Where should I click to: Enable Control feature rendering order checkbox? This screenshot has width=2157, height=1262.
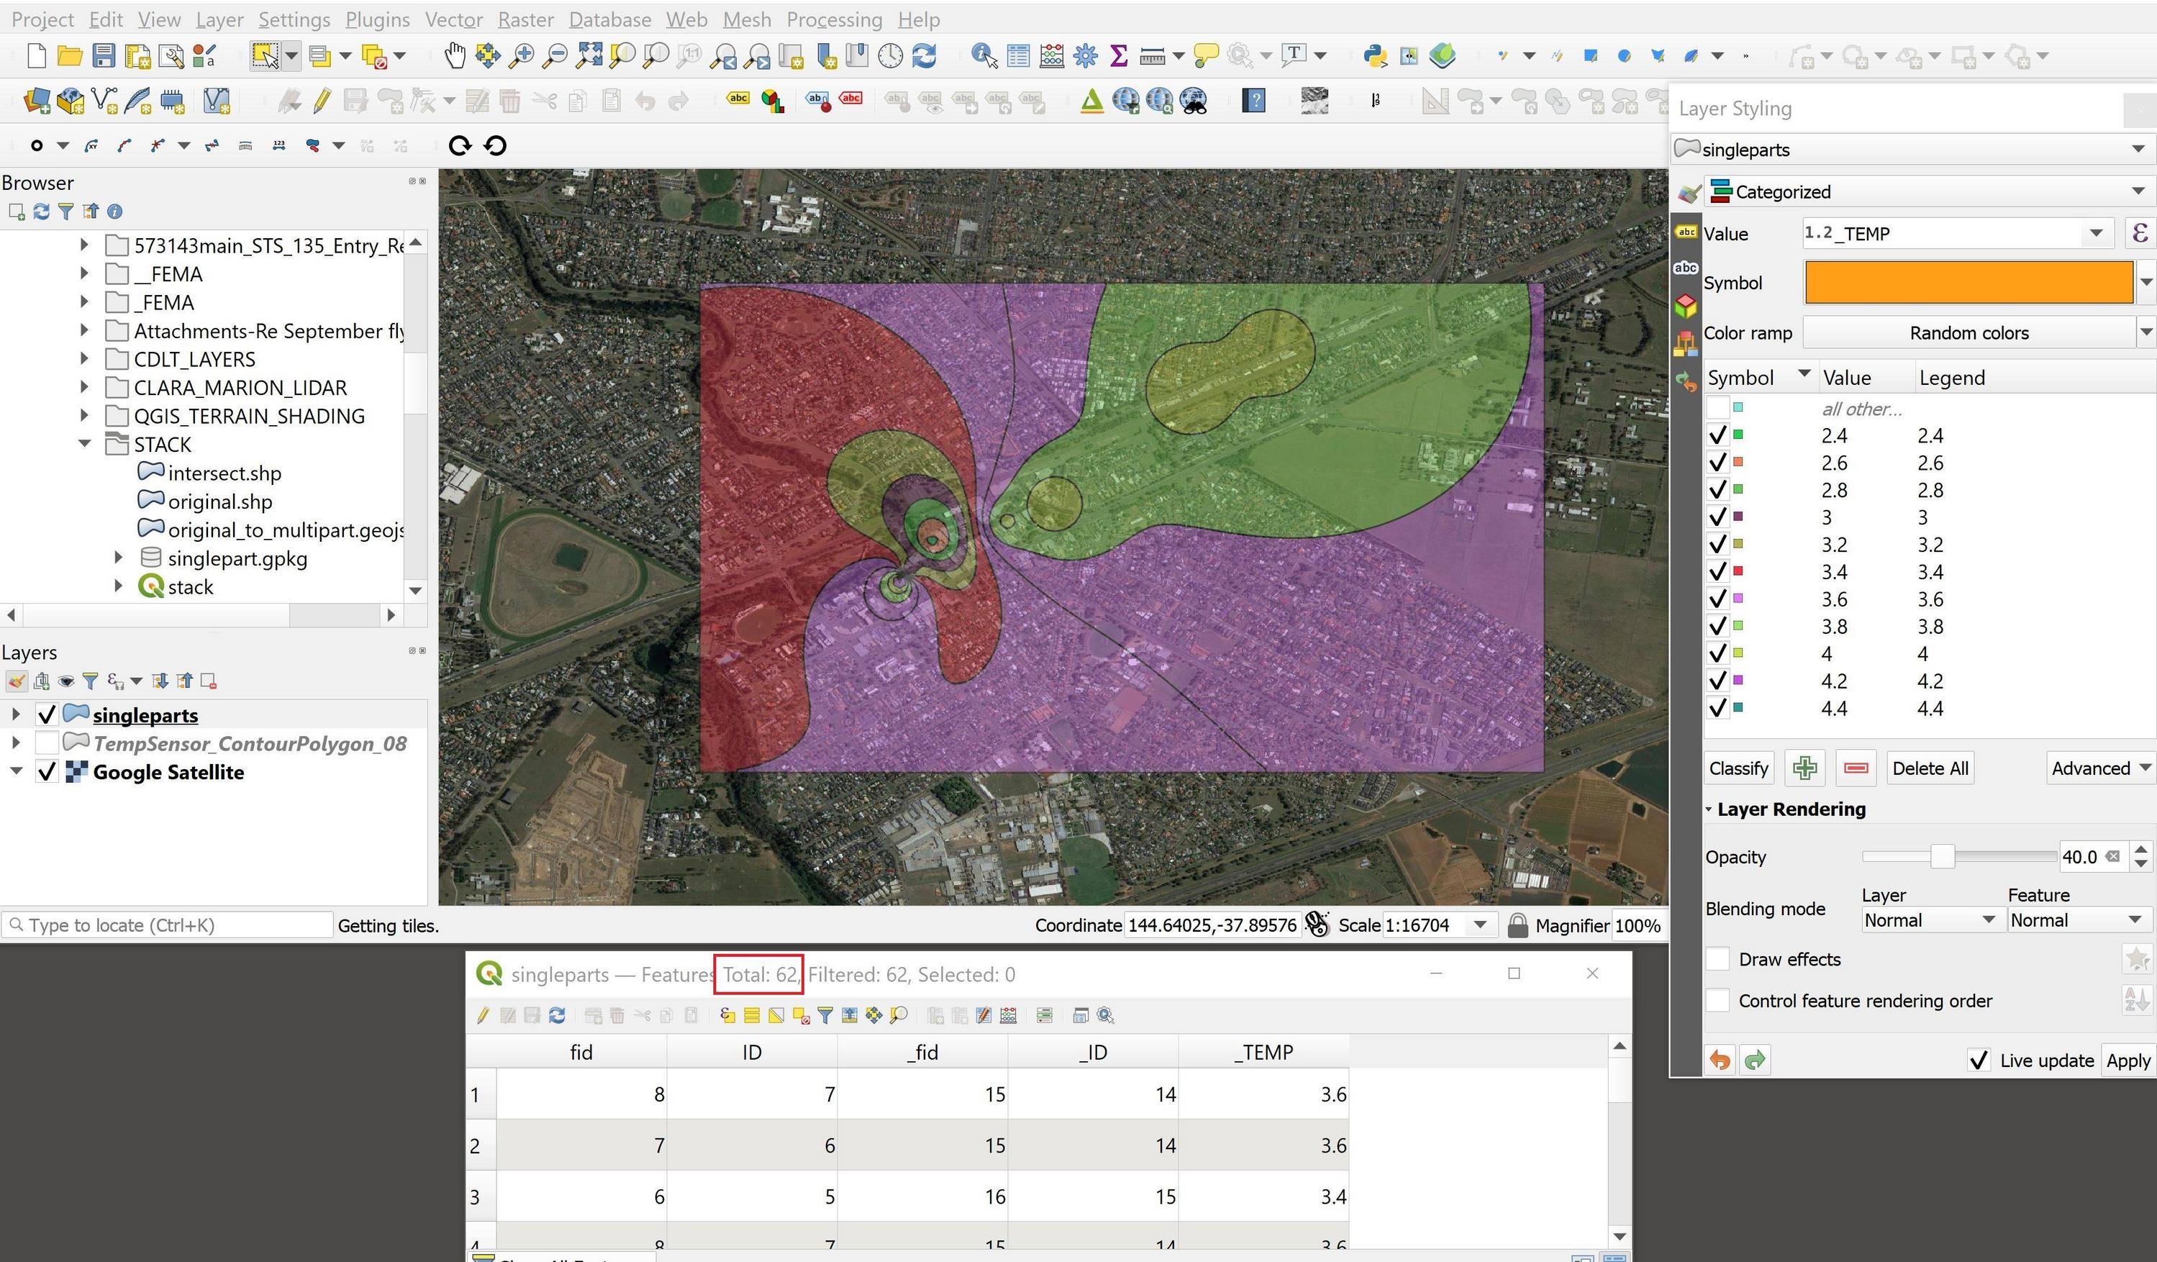1718,1000
